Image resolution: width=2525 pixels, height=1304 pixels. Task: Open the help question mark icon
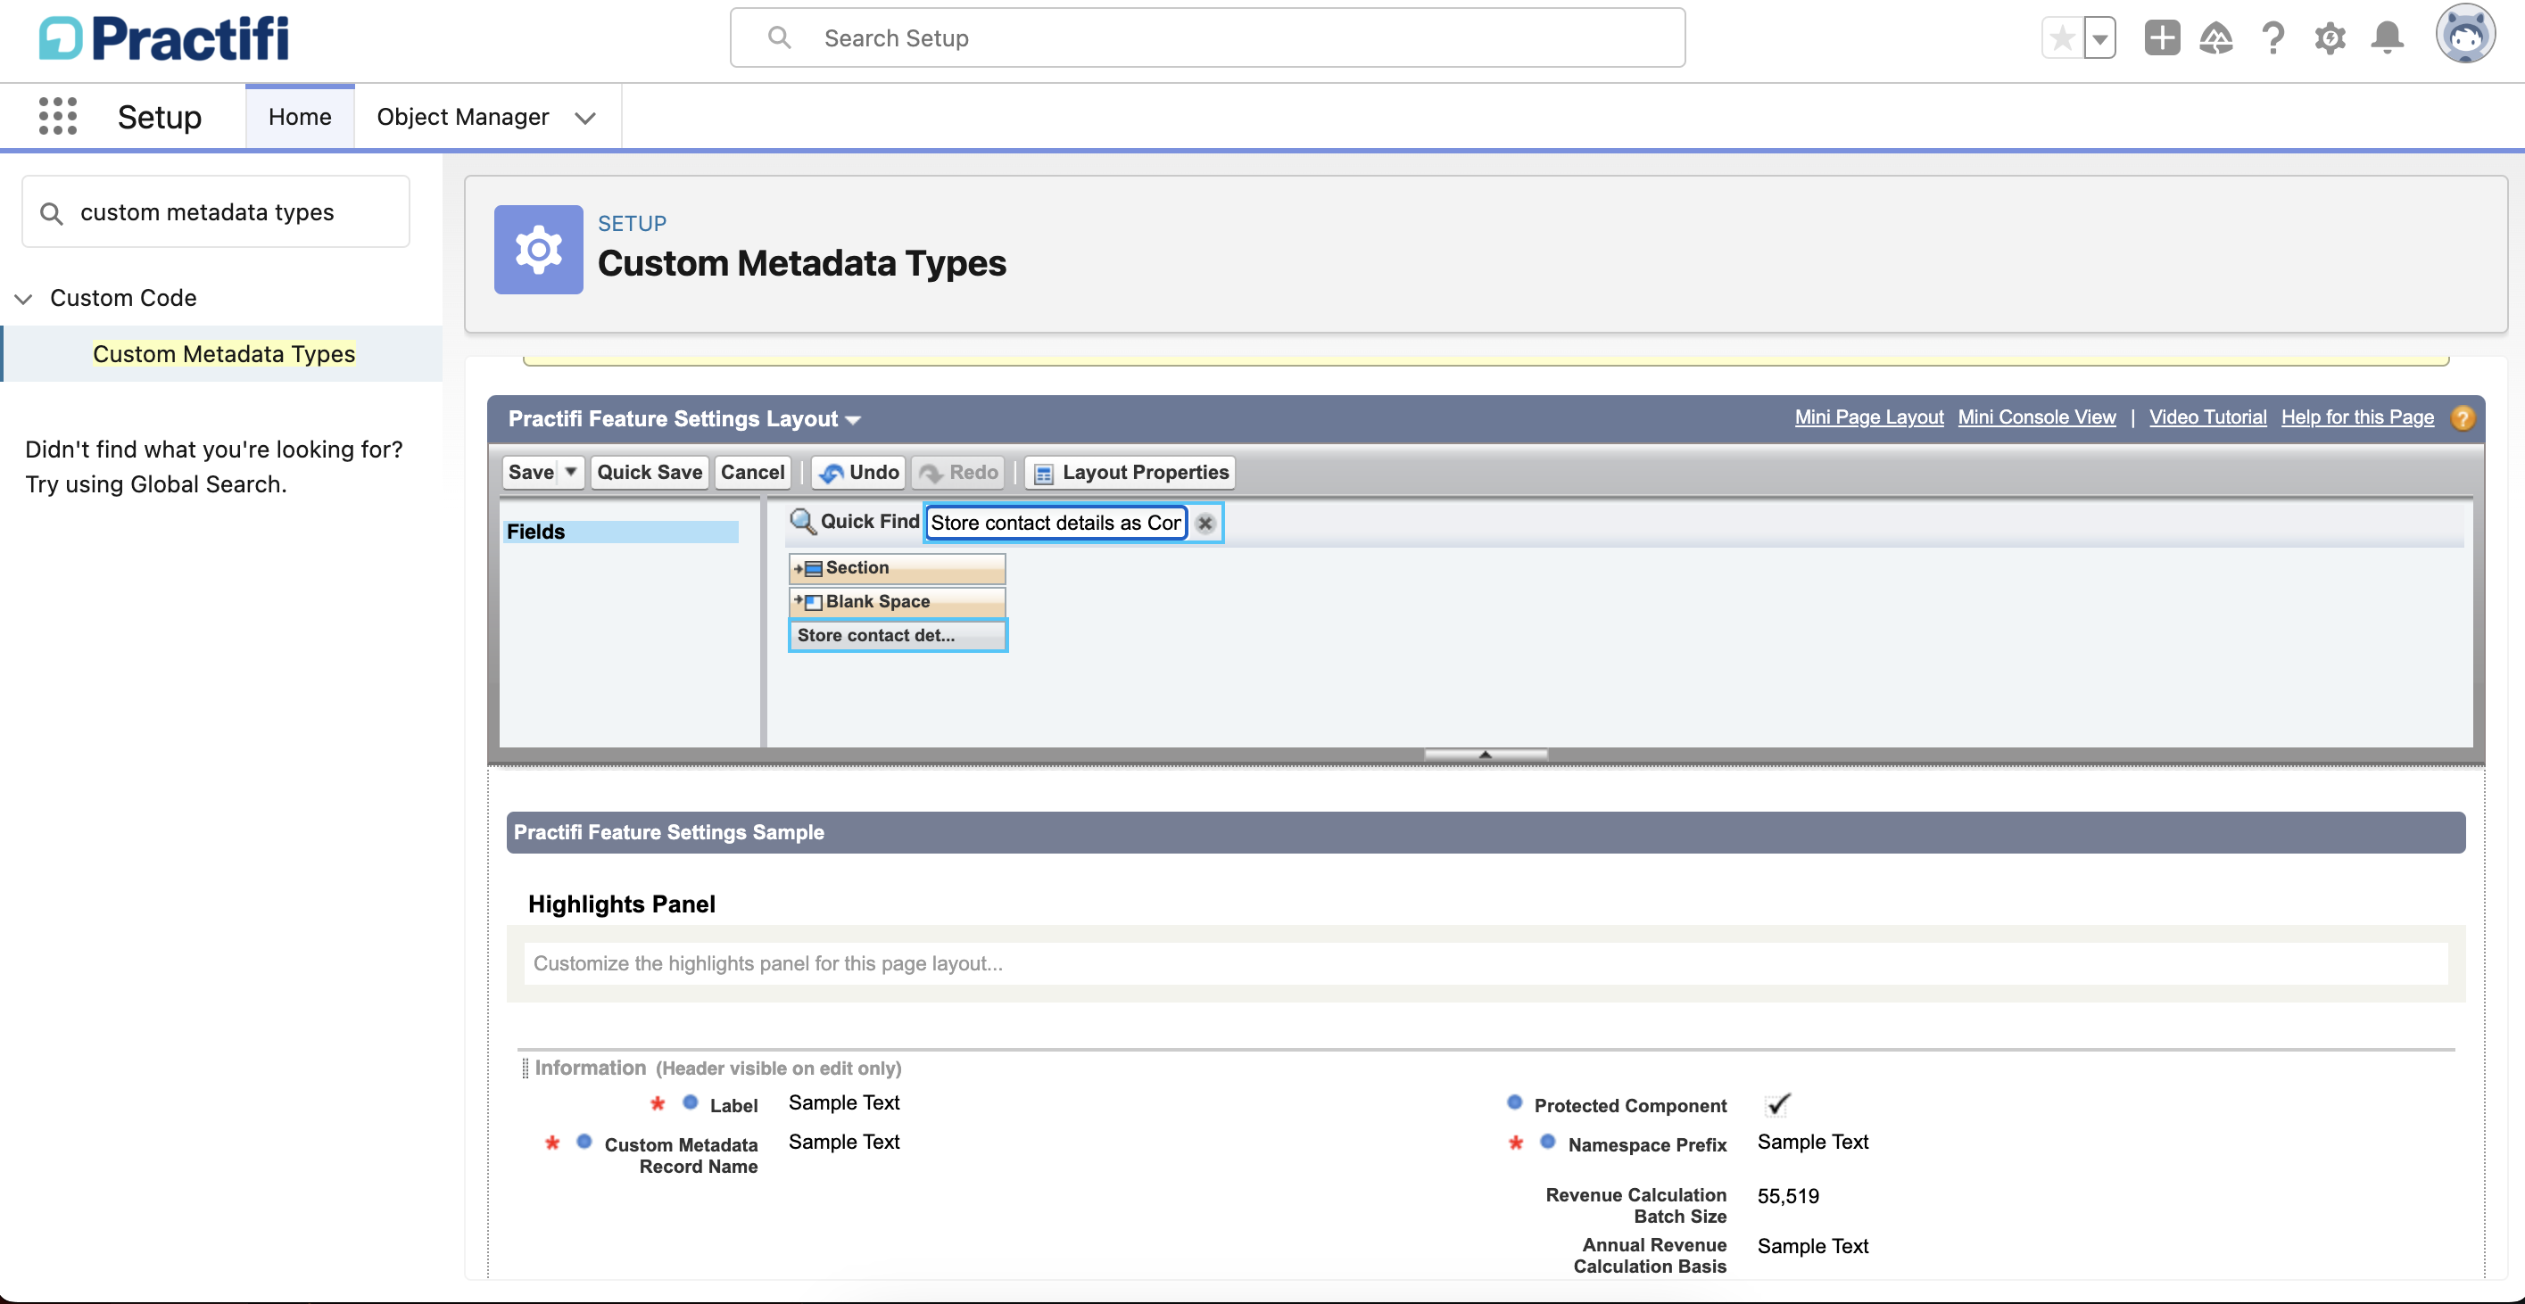click(2273, 38)
